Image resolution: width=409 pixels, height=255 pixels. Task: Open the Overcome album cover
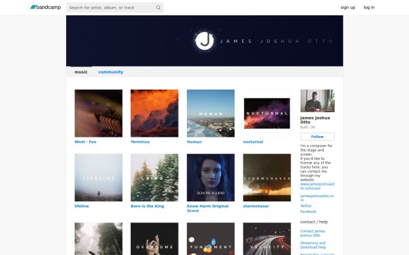[x=155, y=239]
